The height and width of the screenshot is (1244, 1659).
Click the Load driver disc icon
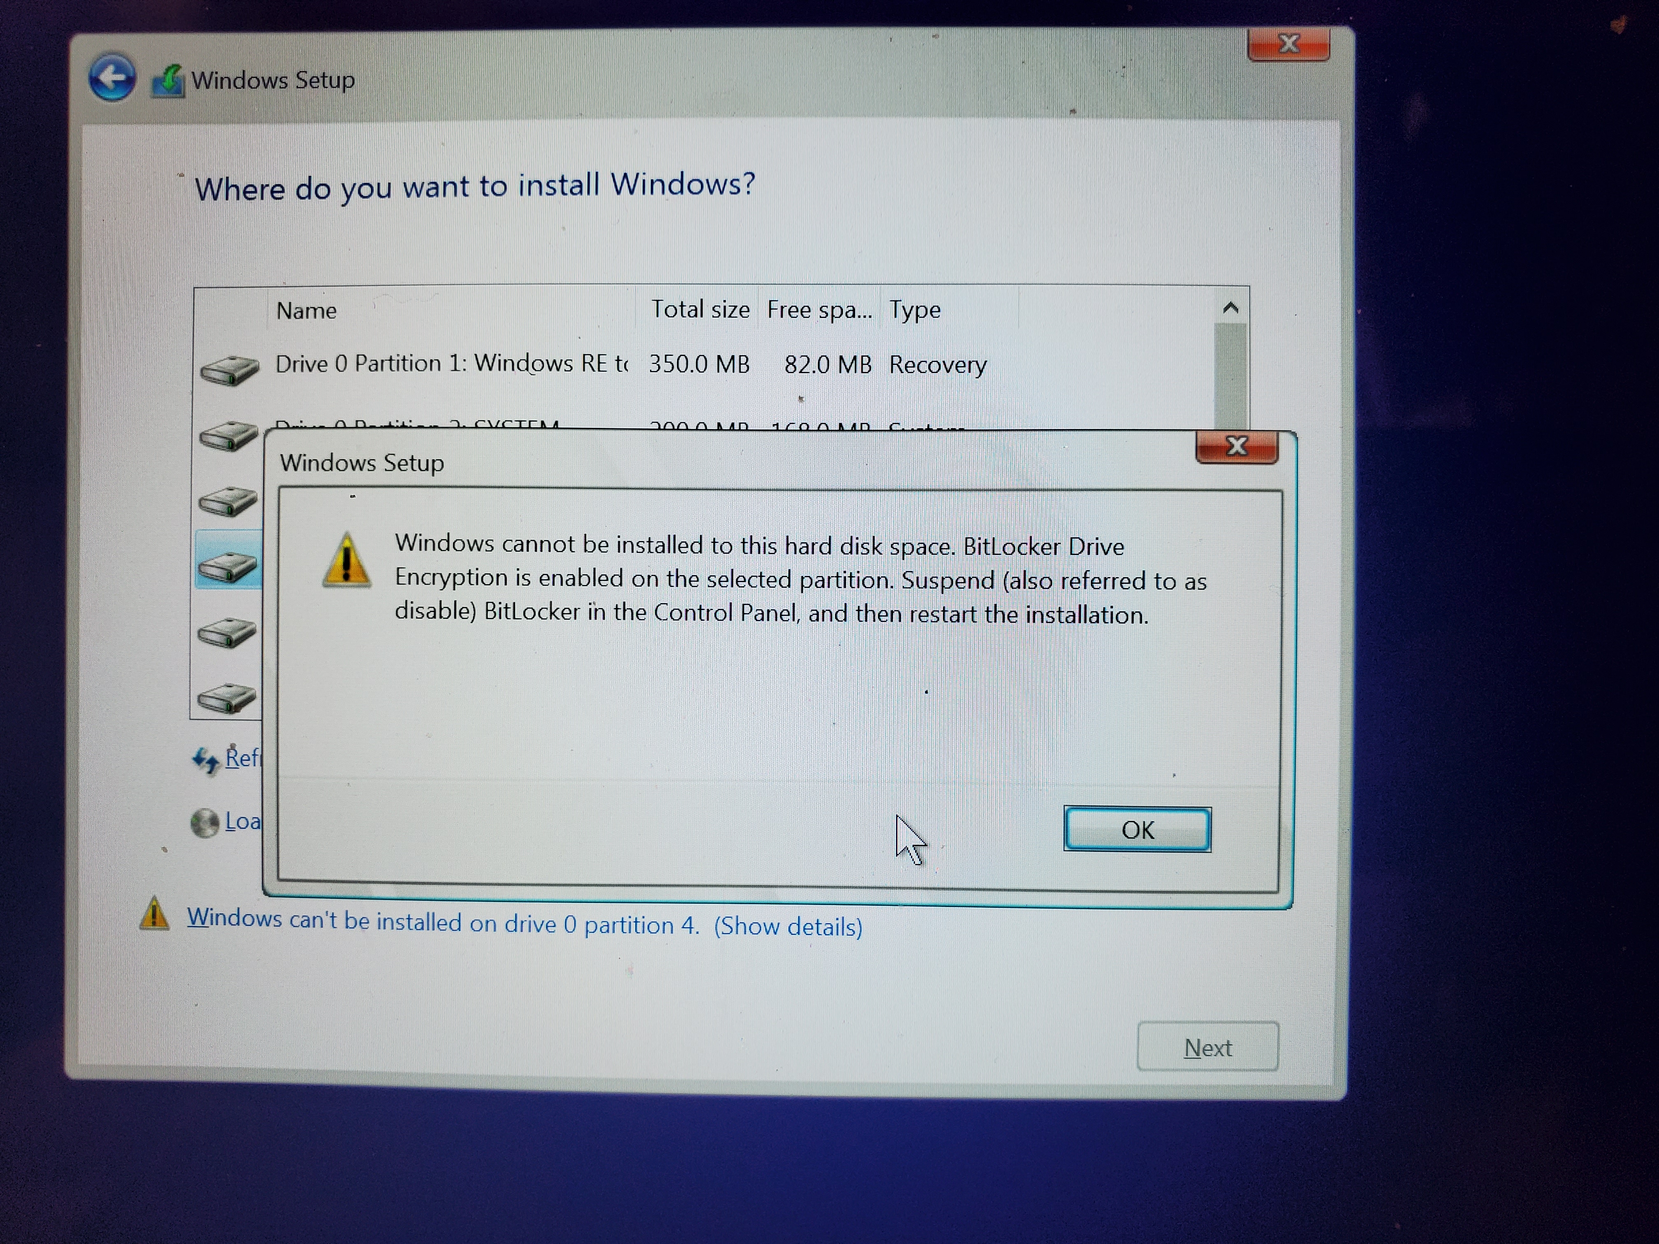pyautogui.click(x=205, y=823)
